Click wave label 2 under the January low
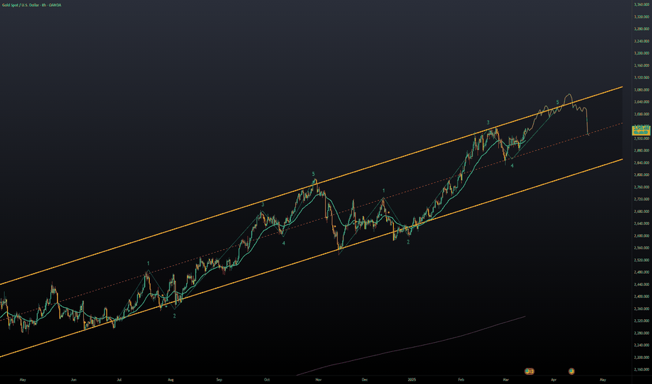The width and height of the screenshot is (652, 384). [x=408, y=242]
